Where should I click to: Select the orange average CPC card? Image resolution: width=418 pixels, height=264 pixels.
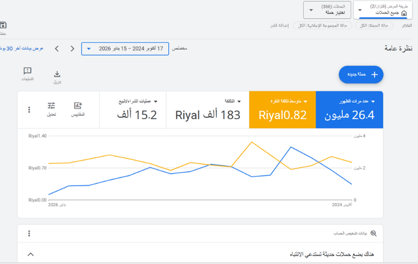point(282,110)
